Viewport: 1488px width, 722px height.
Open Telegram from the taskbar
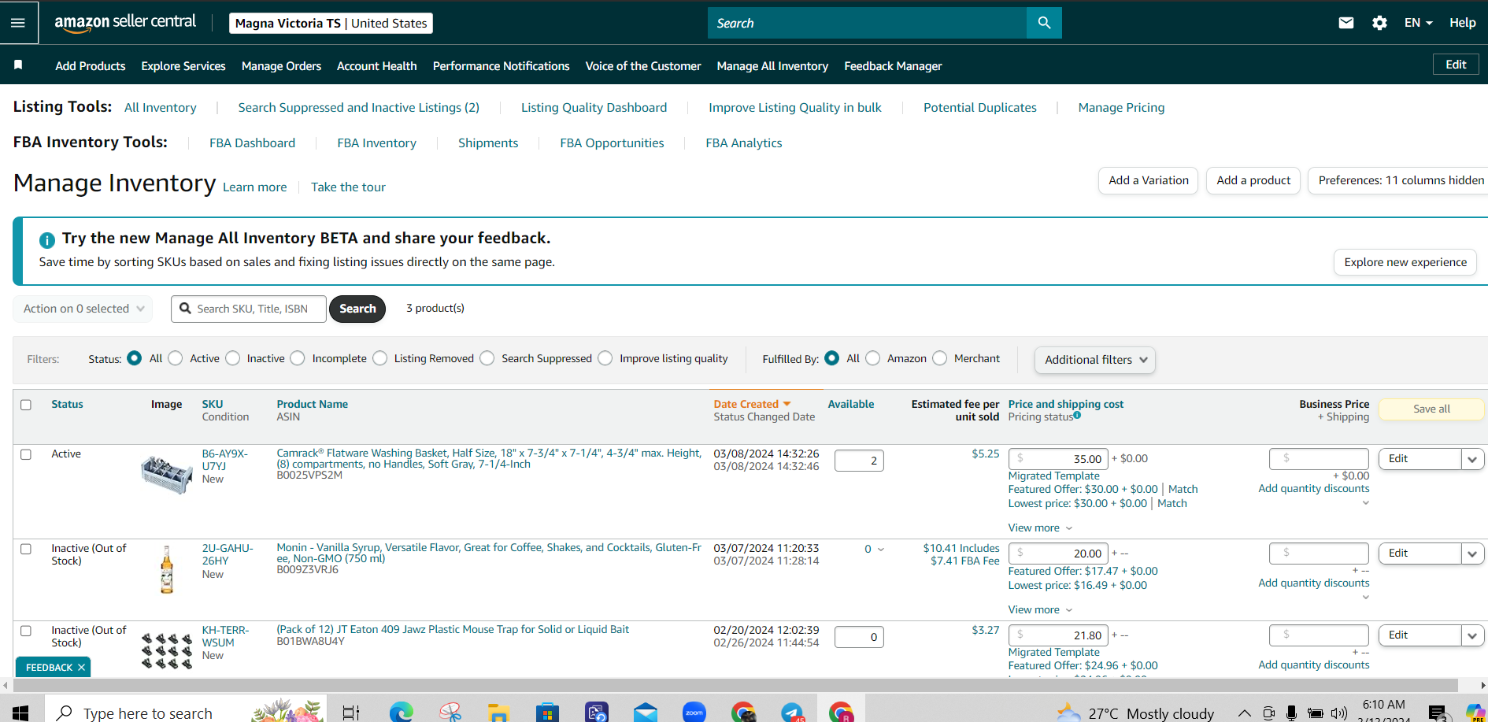click(793, 713)
